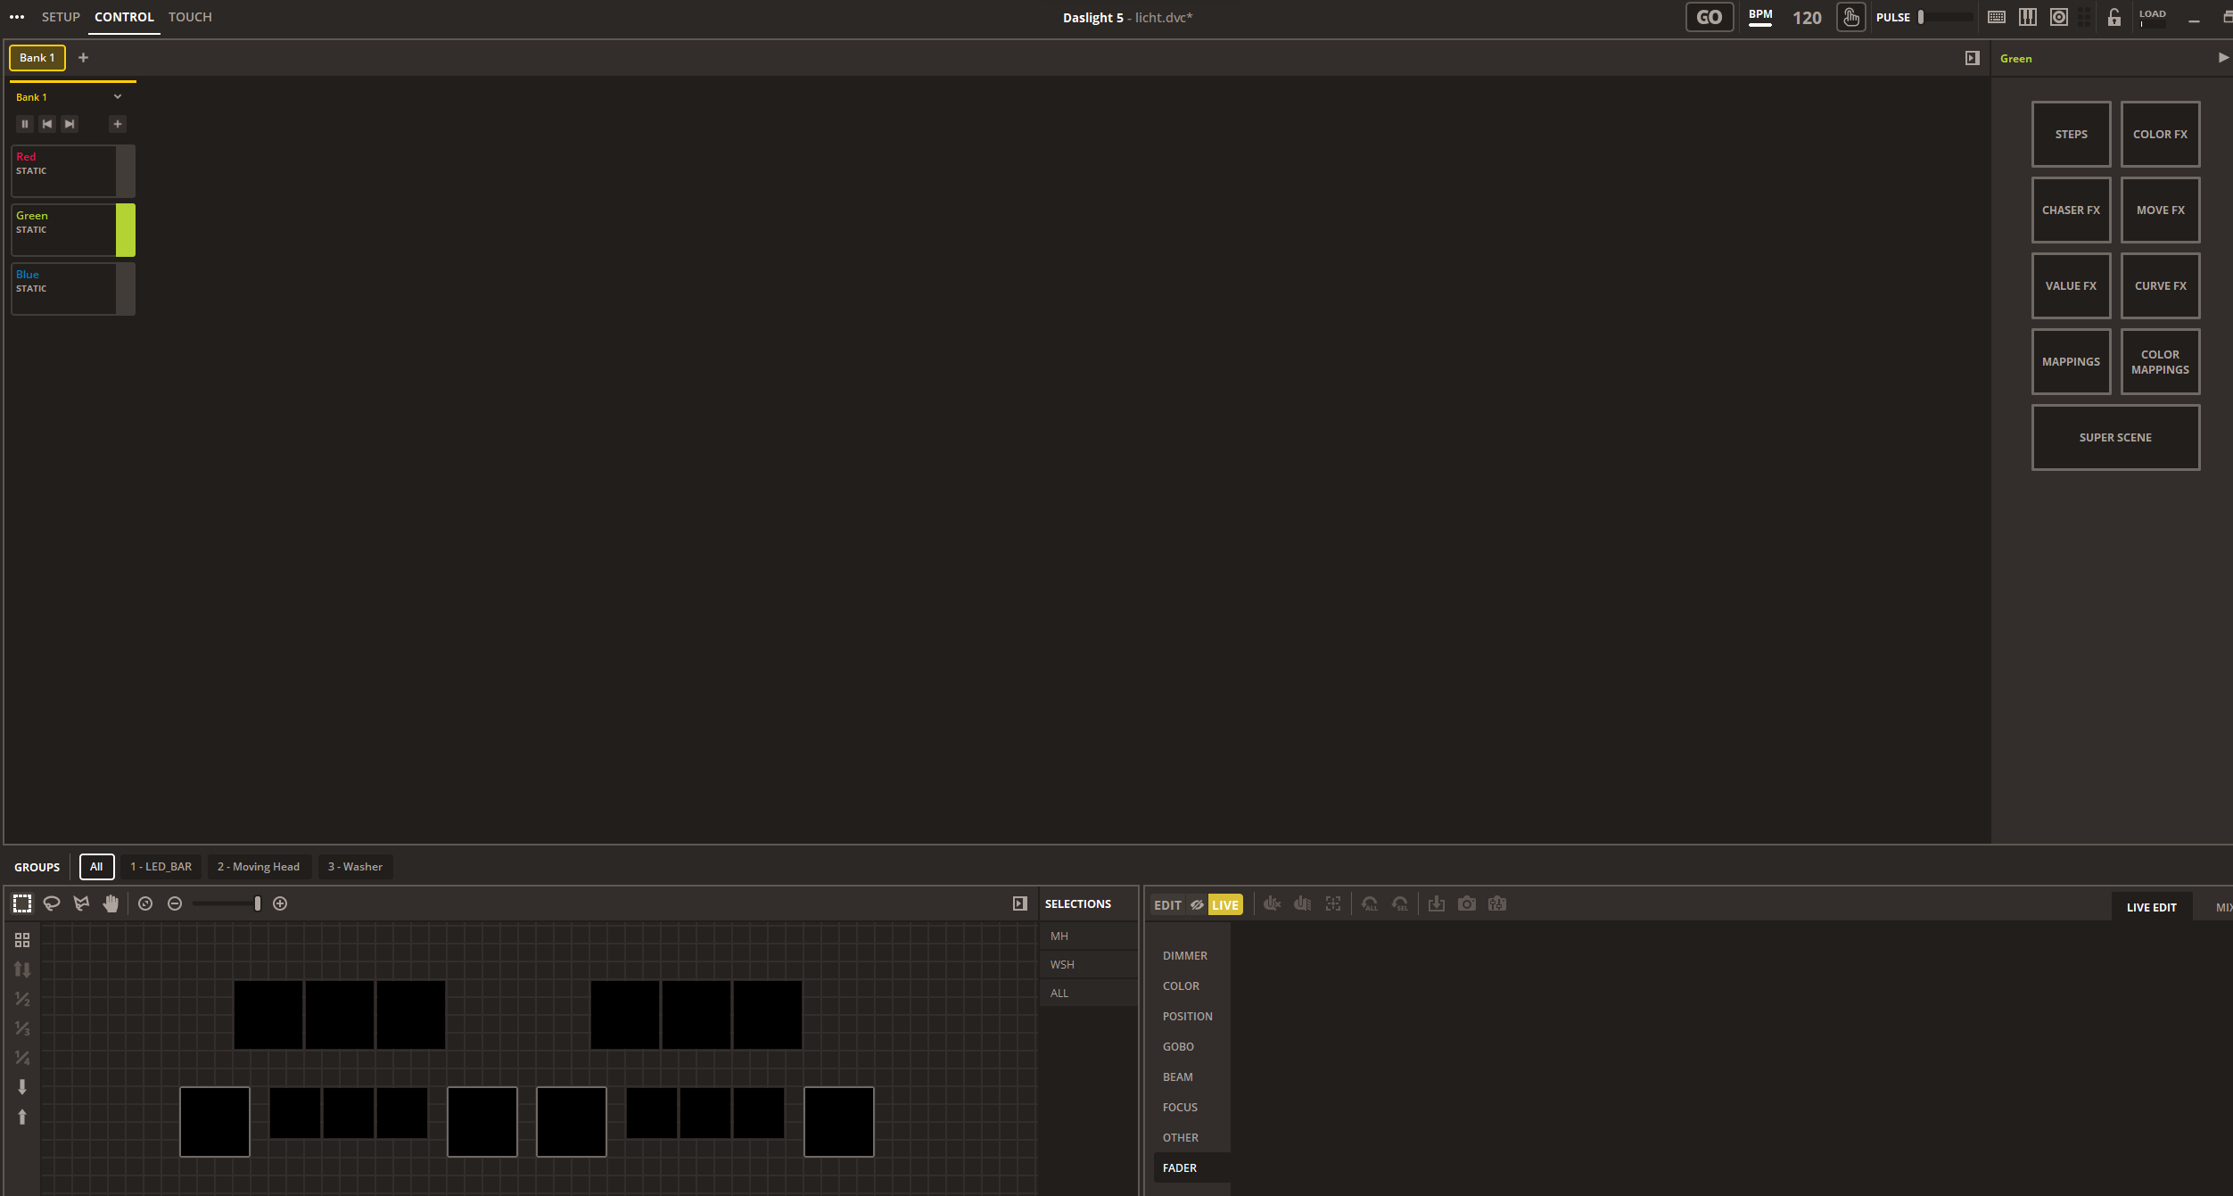Toggle the BPM sync indicator
This screenshot has width=2233, height=1196.
[x=1760, y=17]
